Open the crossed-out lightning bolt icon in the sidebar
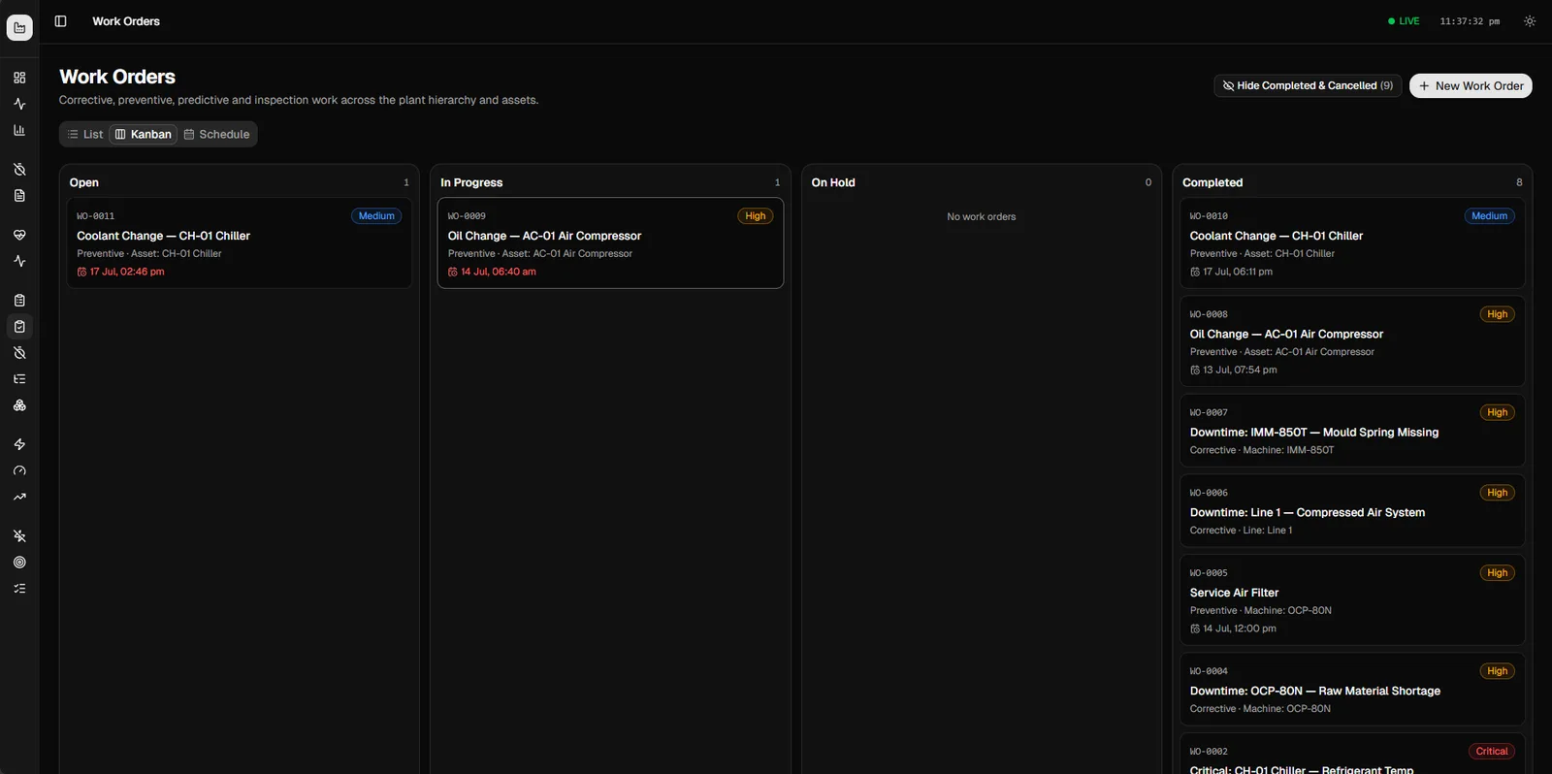The width and height of the screenshot is (1552, 774). (x=19, y=536)
